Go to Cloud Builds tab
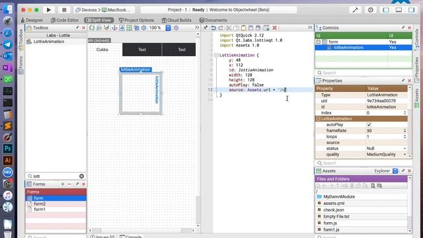Image resolution: width=423 pixels, height=238 pixels. point(176,20)
